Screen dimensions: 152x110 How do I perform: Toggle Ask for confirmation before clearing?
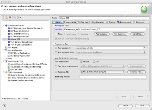tap(56, 39)
